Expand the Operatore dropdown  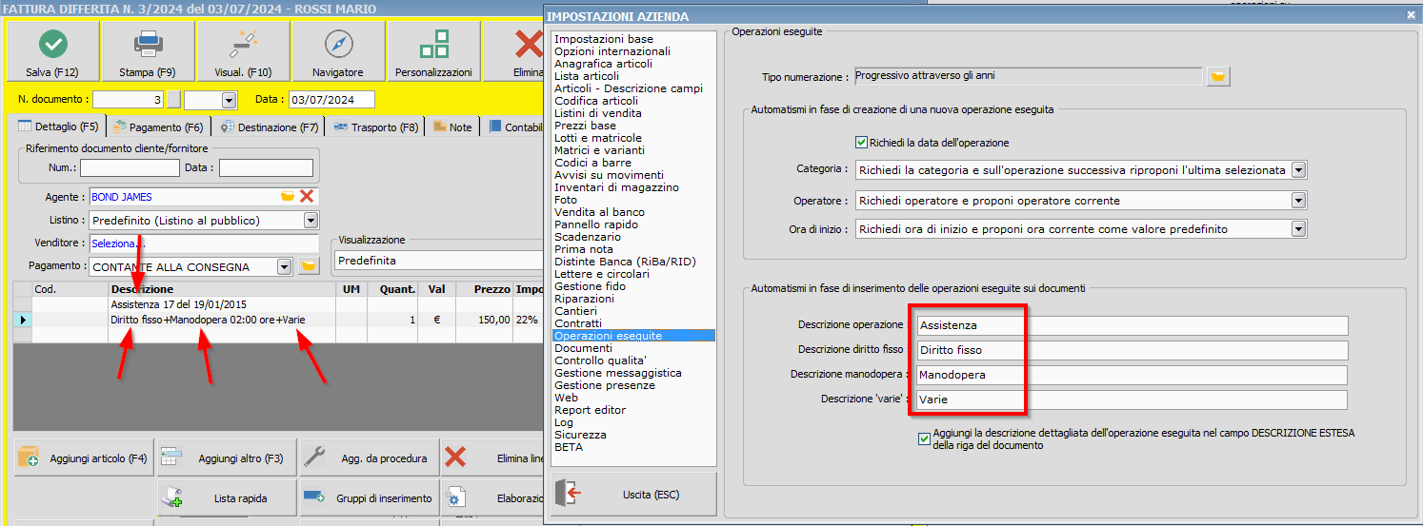(x=1298, y=201)
